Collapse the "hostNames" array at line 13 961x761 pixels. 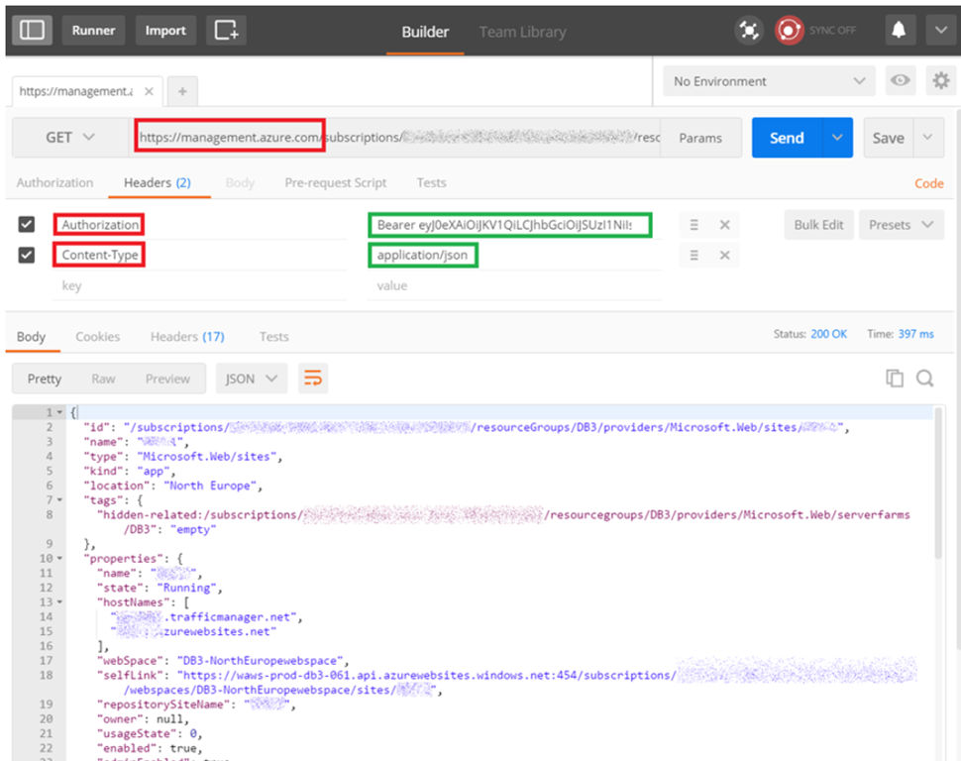(59, 602)
